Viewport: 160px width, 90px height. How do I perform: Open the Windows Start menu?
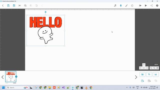click(x=3, y=87)
